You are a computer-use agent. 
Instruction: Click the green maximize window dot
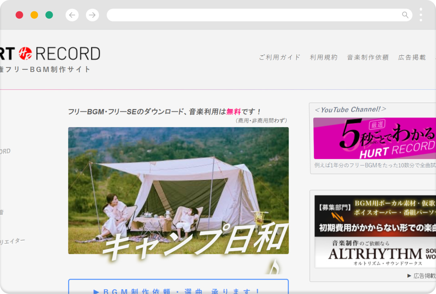point(49,15)
